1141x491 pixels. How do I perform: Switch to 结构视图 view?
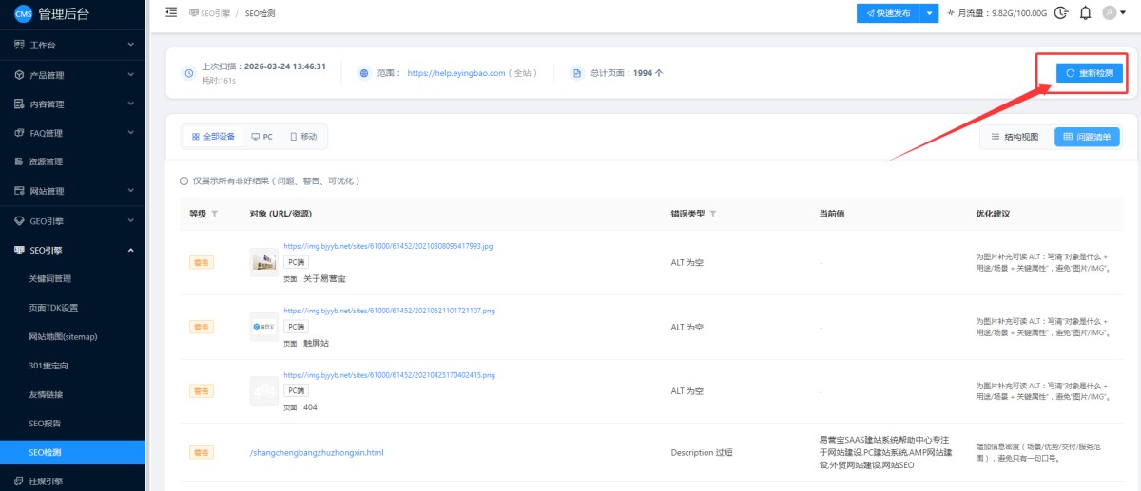[x=1015, y=137]
